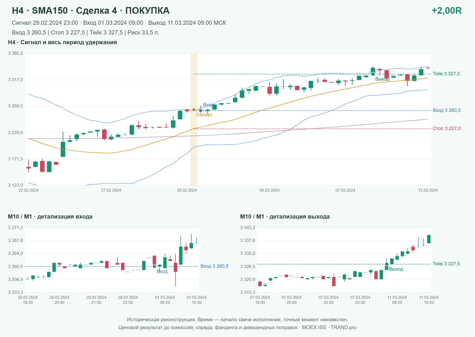The height and width of the screenshot is (337, 475).
Task: Click the 11.03.2024 10:20 tick on exit chart
Action: tap(429, 300)
